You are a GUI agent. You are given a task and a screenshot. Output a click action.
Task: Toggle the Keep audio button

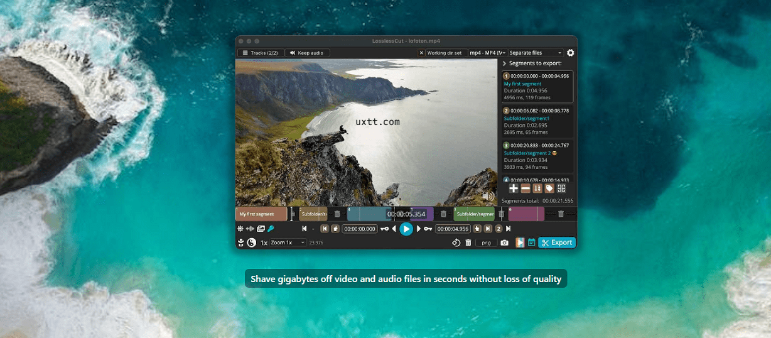[x=307, y=53]
